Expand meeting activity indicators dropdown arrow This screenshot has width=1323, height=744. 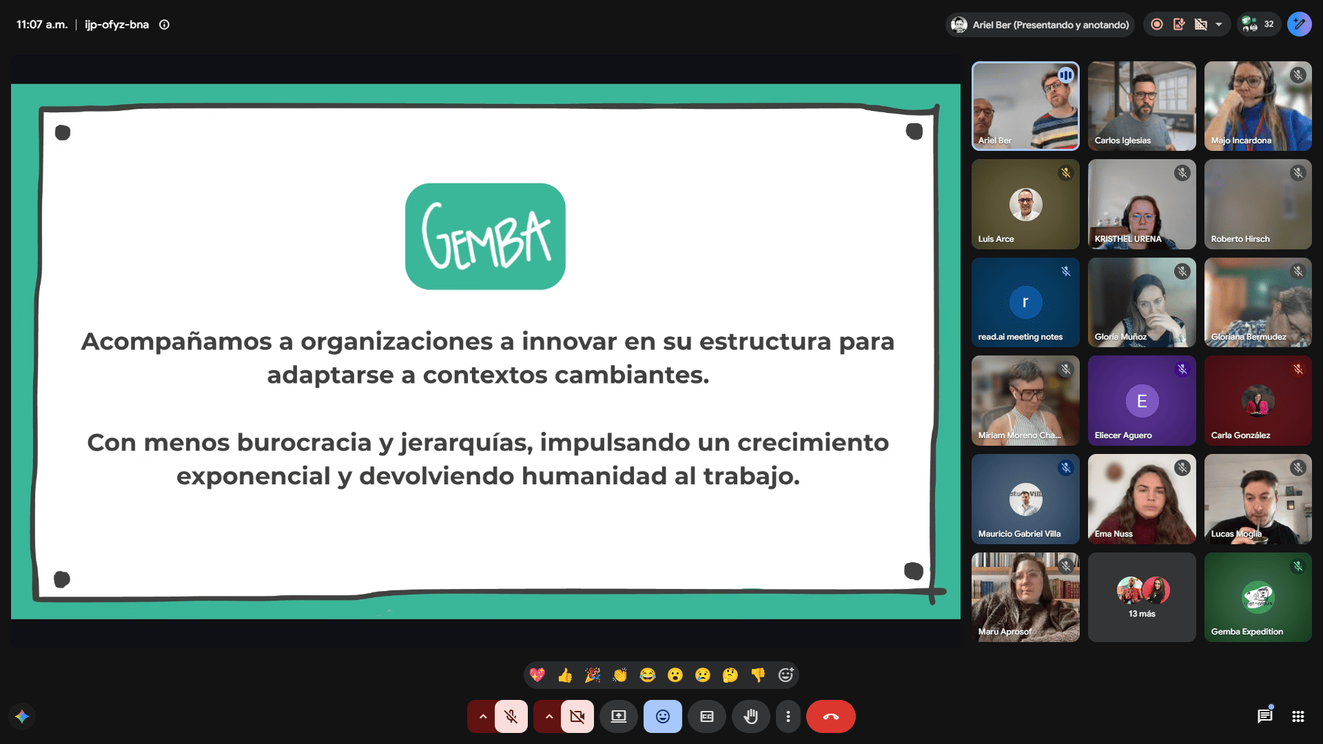(x=1219, y=25)
